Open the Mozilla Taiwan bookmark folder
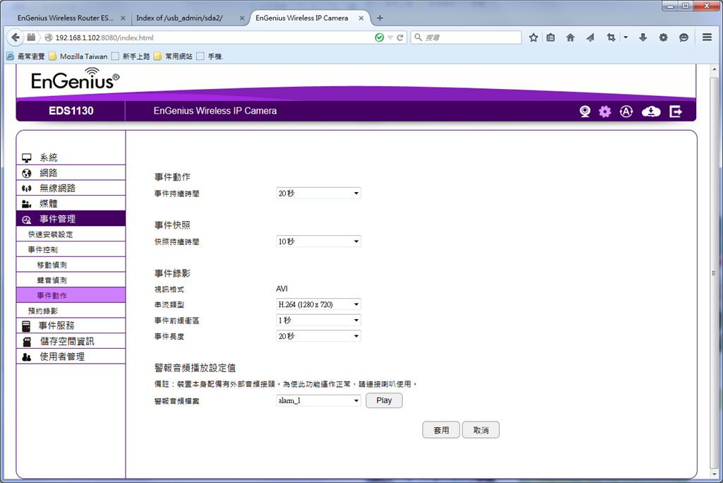The width and height of the screenshot is (723, 483). pos(78,56)
